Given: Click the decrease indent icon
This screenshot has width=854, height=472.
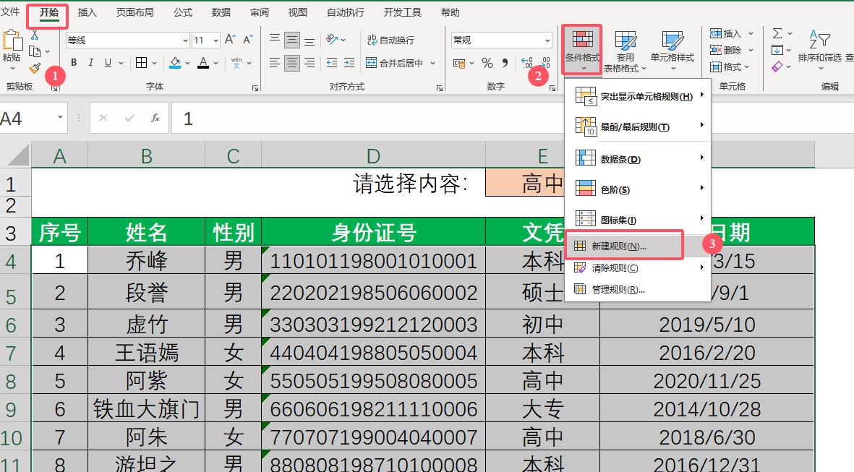Looking at the screenshot, I should click(x=332, y=63).
